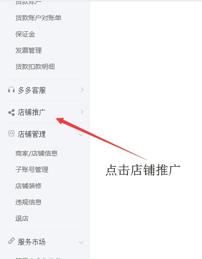Expand the 多多客服 chevron arrow
The image size is (202, 259).
82,90
